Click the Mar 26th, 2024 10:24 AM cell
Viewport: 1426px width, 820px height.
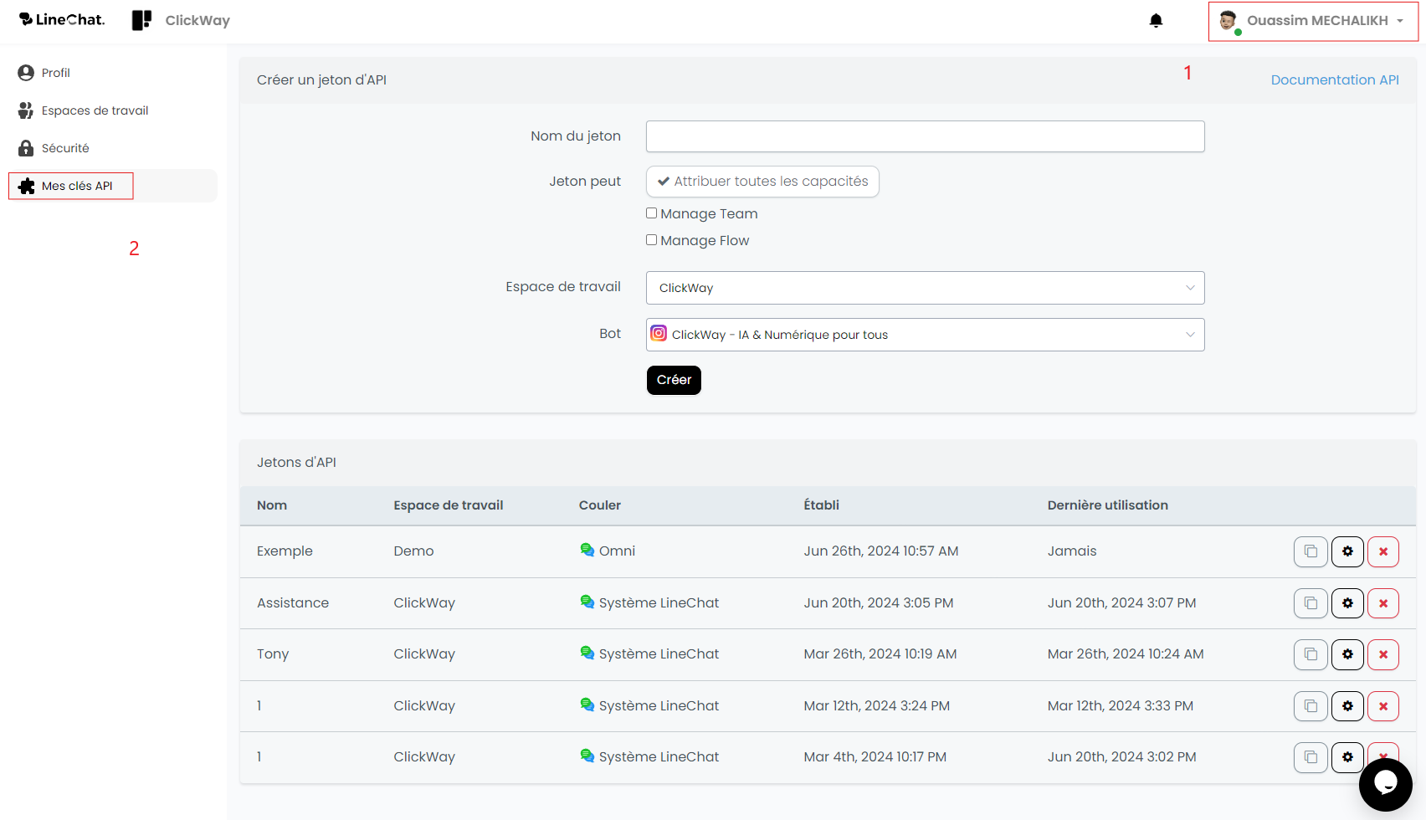coord(1126,654)
